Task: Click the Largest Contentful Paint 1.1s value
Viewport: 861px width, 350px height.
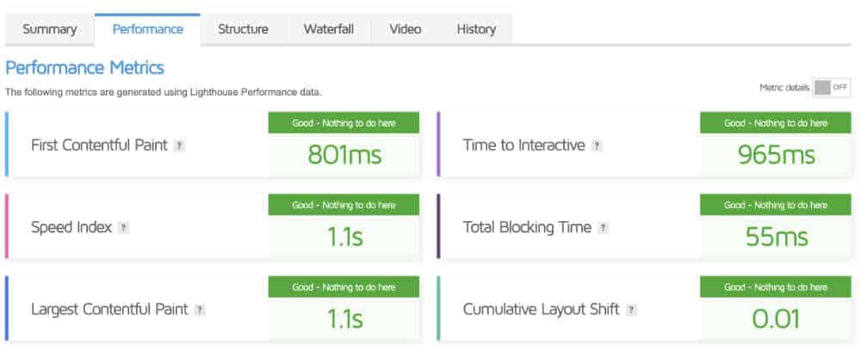Action: [345, 319]
